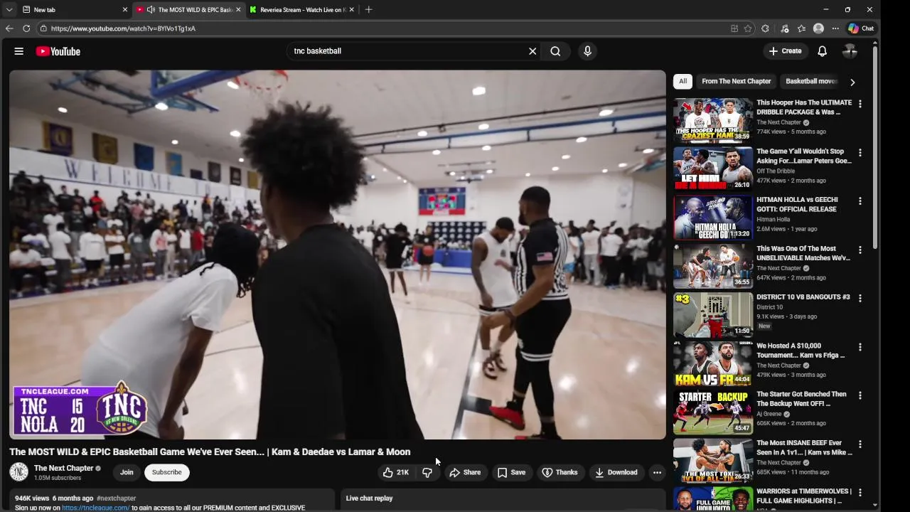Download the video

click(x=616, y=472)
